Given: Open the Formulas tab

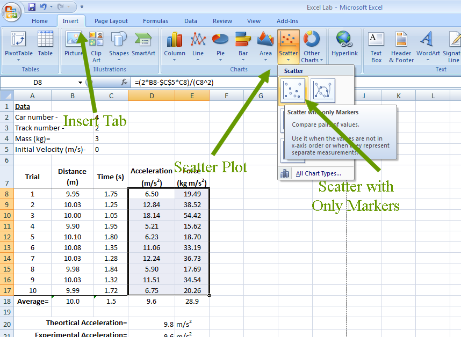Looking at the screenshot, I should (x=155, y=21).
